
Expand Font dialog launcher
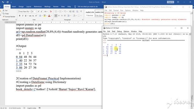tap(52, 20)
